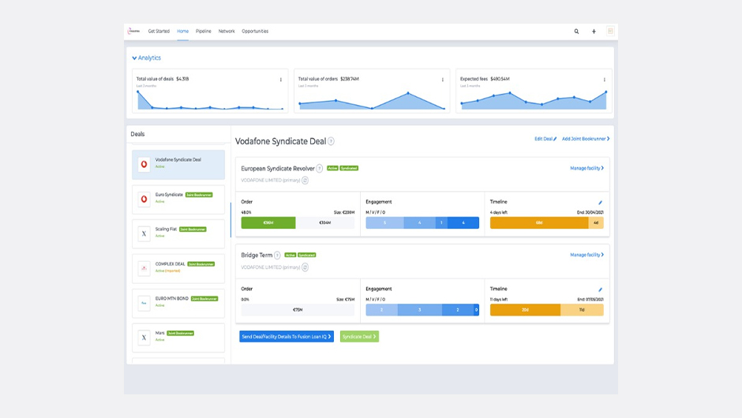The image size is (742, 418).
Task: Click orange 68d timeline bar of Revolver
Action: click(x=539, y=222)
